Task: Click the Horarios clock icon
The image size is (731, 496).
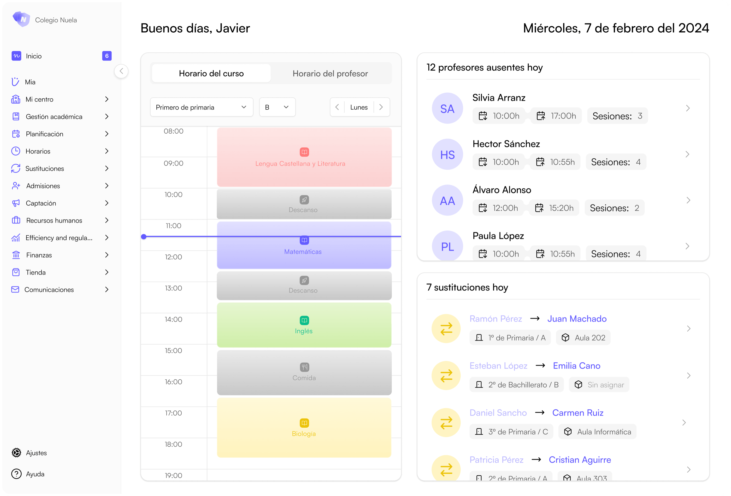Action: tap(16, 151)
